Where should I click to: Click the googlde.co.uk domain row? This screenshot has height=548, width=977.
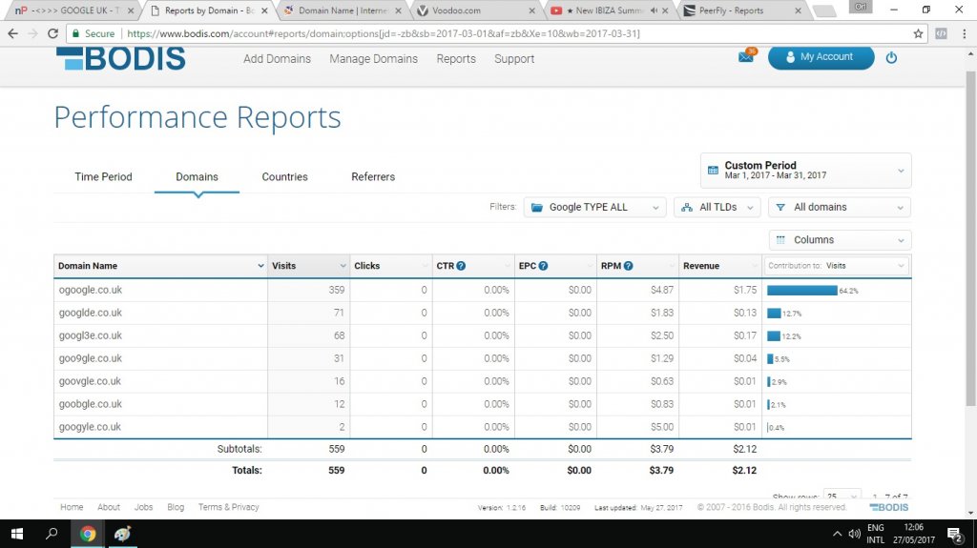coord(482,313)
